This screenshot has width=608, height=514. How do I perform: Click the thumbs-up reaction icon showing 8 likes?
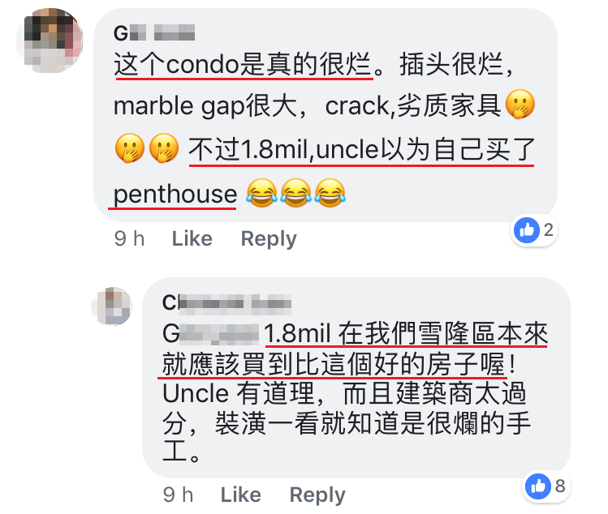(x=538, y=486)
